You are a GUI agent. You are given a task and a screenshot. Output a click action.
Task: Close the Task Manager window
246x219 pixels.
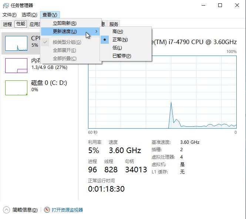click(x=237, y=5)
